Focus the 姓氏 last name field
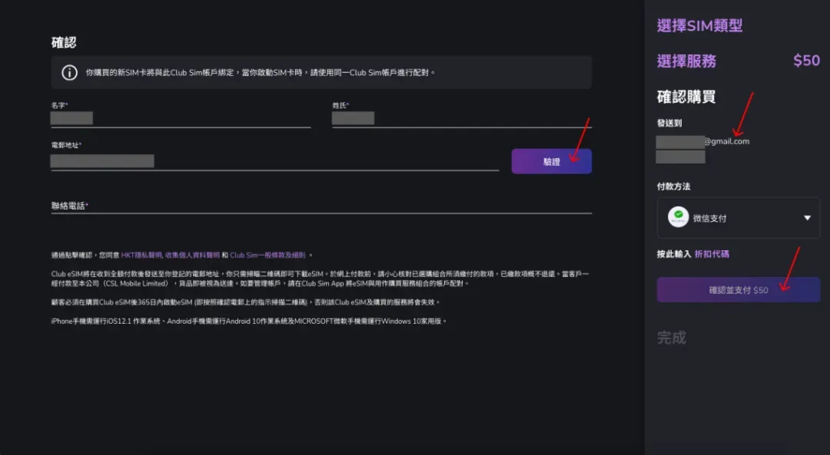The height and width of the screenshot is (455, 830). (x=461, y=118)
